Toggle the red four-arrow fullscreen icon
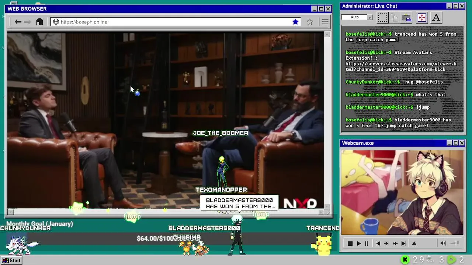 pyautogui.click(x=421, y=17)
